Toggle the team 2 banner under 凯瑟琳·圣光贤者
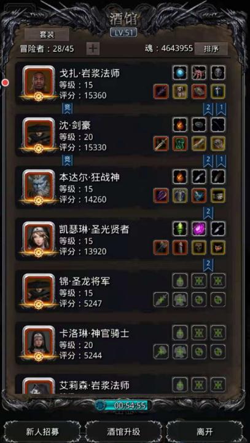 tap(208, 265)
